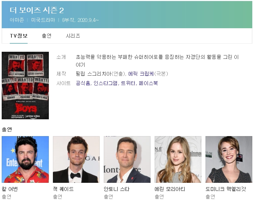Click the 도미니크 맥엘리갓 name link
The image size is (256, 206).
226,189
